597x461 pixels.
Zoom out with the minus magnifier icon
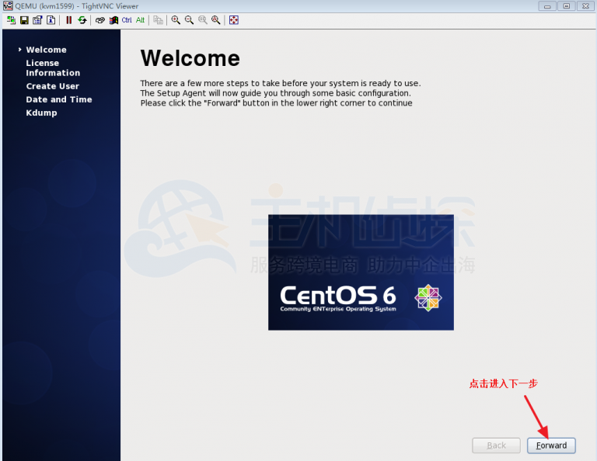[189, 20]
